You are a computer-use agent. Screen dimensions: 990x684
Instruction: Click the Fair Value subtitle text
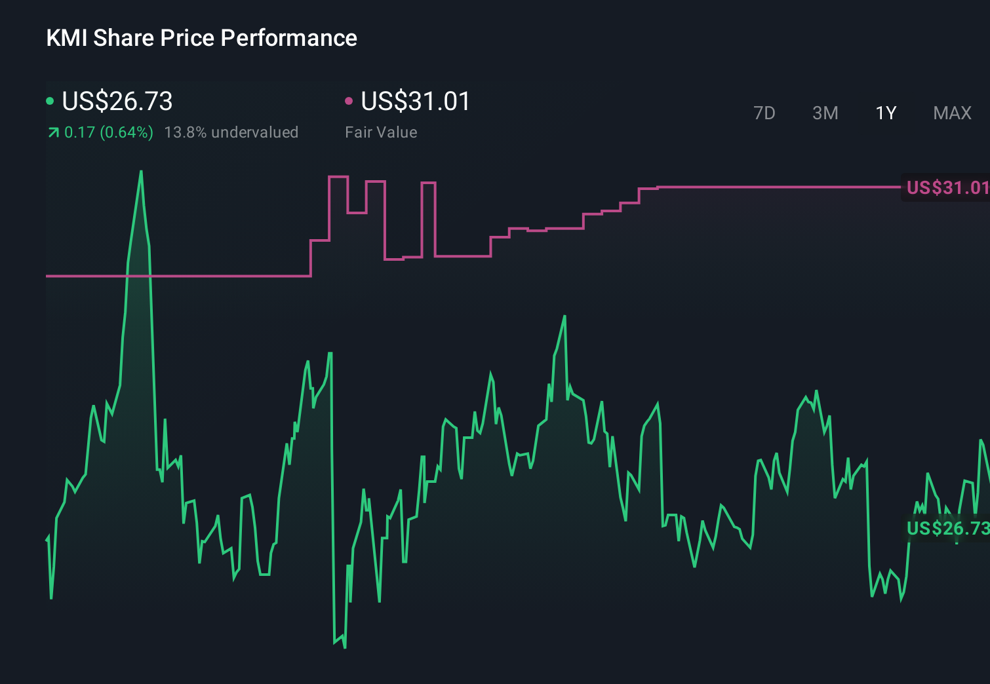pyautogui.click(x=380, y=132)
